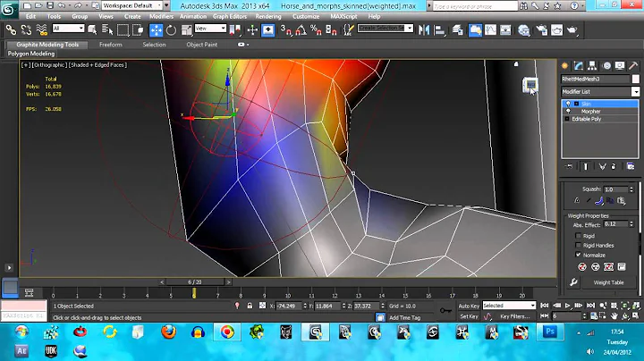Click the Render Production teapot icon
This screenshot has height=361, width=644.
coord(572,30)
